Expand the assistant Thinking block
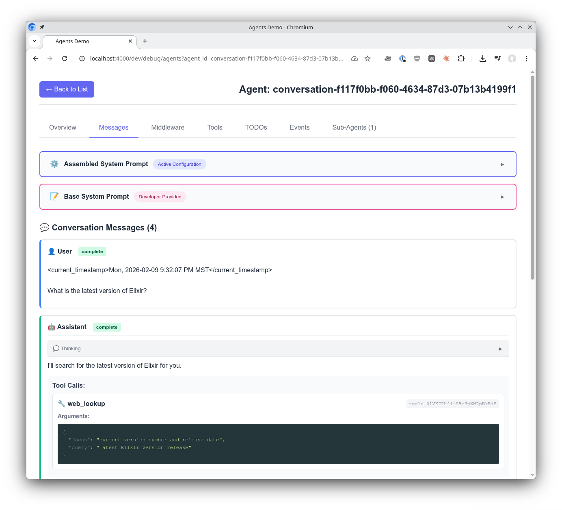562x510 pixels. coord(500,349)
